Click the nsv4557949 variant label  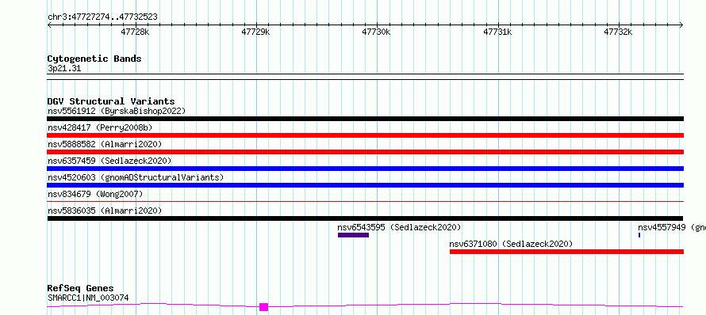(x=671, y=227)
